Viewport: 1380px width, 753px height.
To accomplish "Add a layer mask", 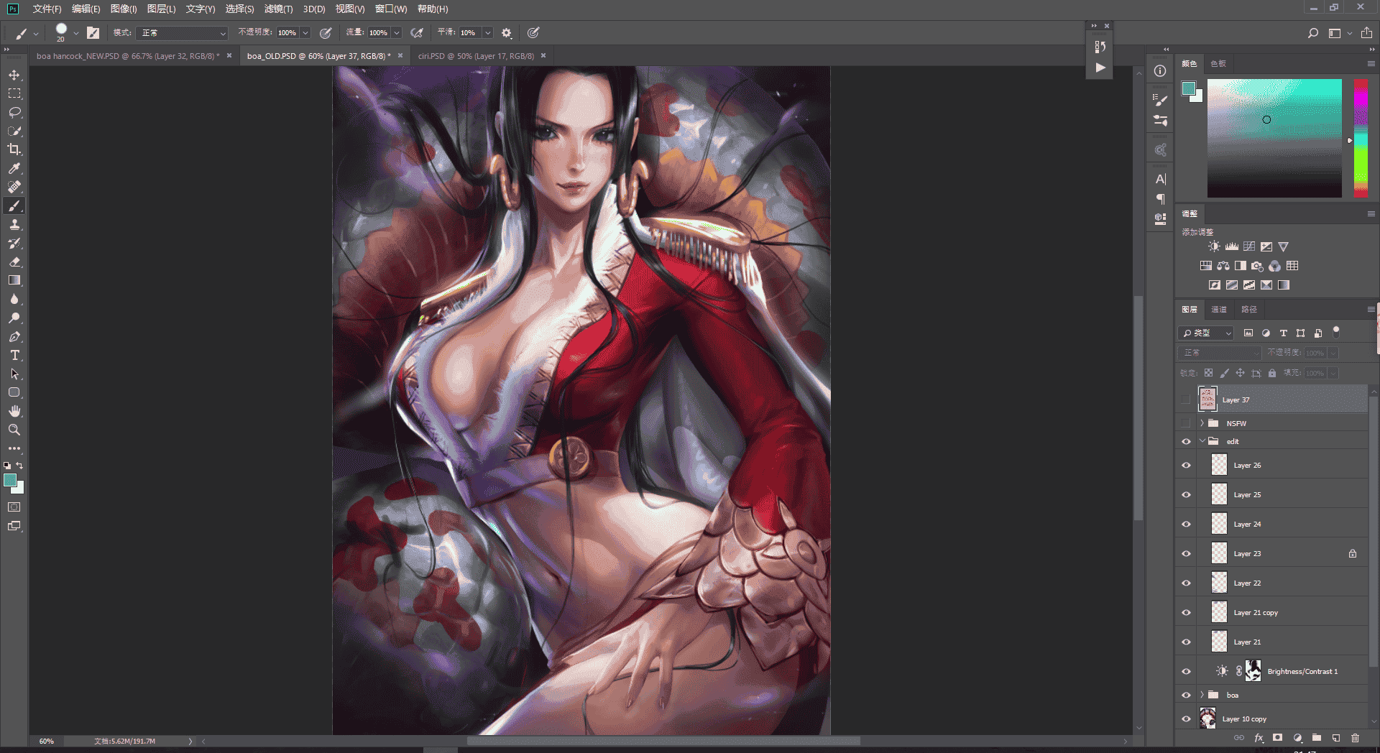I will click(x=1277, y=738).
